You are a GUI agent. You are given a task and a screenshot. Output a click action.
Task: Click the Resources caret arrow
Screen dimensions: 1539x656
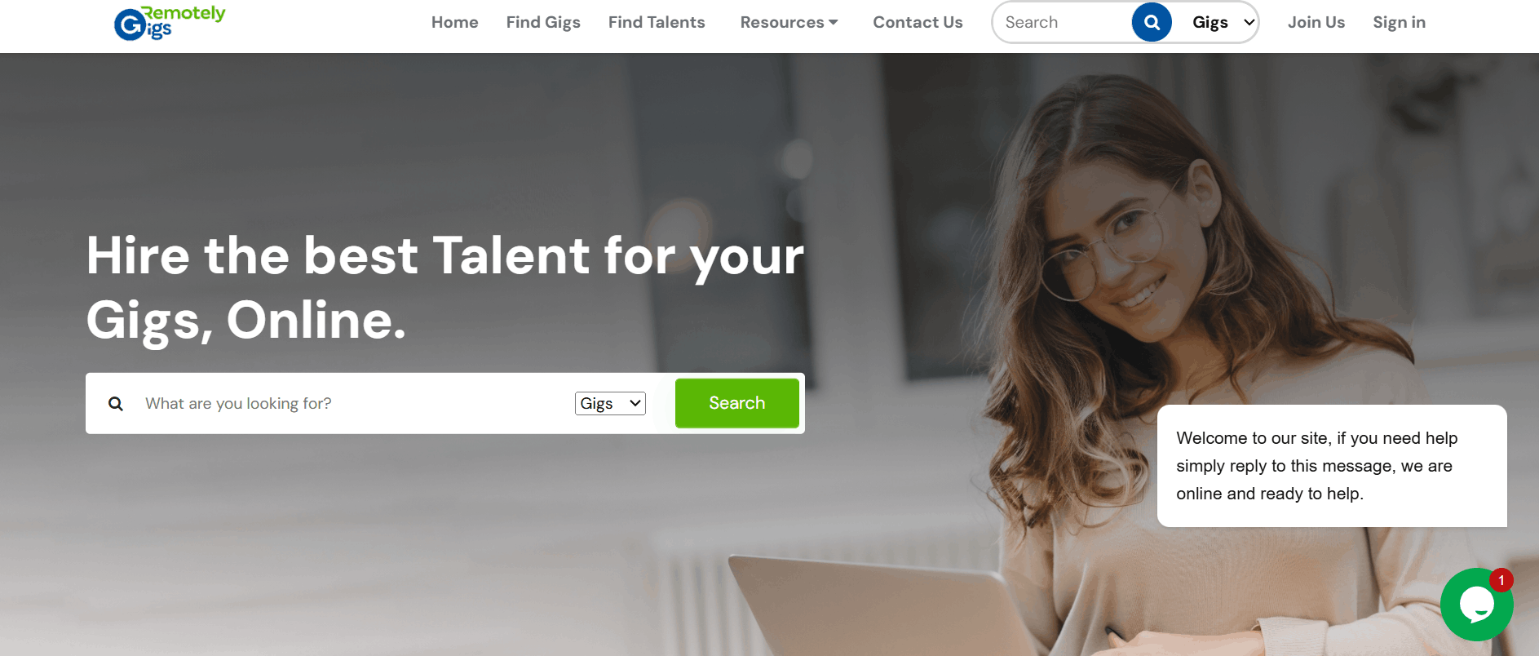[x=834, y=22]
